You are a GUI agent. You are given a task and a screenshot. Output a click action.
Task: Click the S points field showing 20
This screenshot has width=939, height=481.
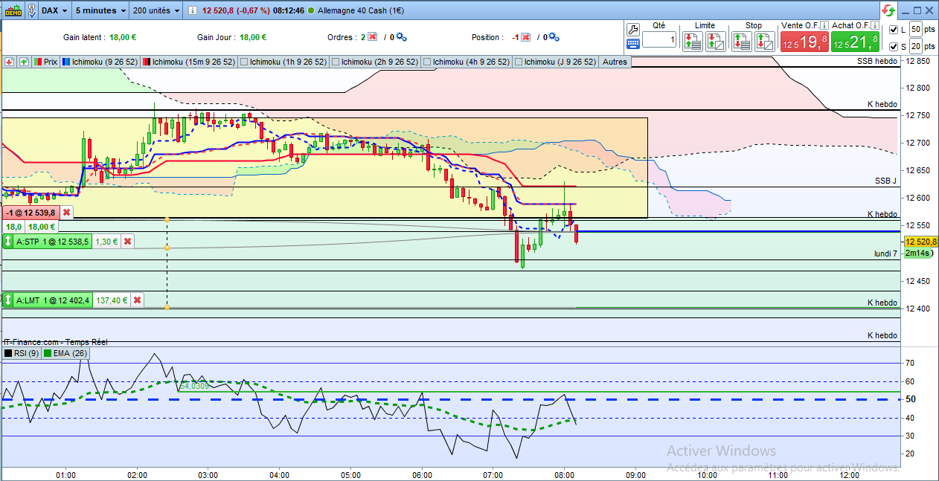[x=917, y=47]
